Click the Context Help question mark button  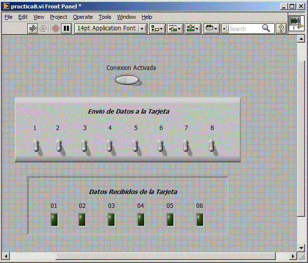tap(281, 29)
